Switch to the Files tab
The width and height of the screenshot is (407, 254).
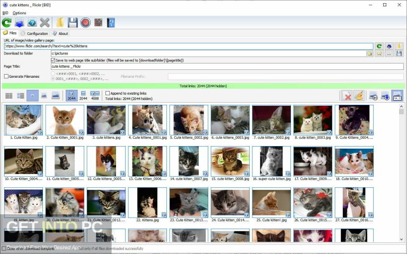pos(10,33)
